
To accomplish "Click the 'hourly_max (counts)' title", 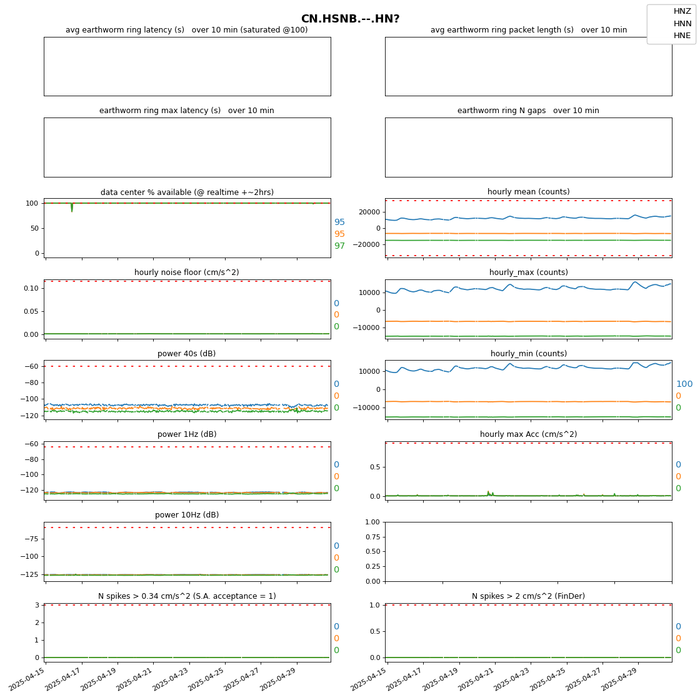I will click(x=529, y=272).
